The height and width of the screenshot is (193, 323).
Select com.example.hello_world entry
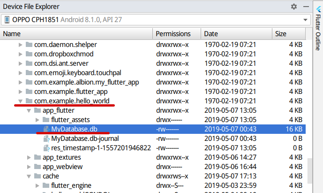(x=72, y=101)
